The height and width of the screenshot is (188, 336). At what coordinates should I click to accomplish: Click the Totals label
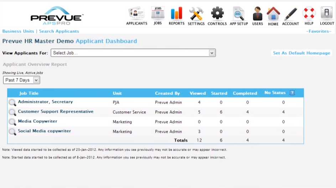click(181, 140)
